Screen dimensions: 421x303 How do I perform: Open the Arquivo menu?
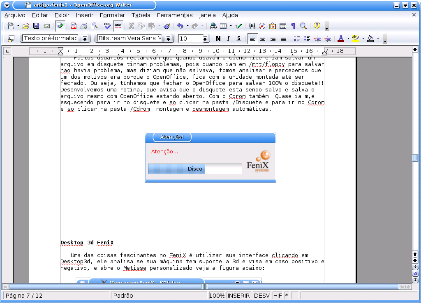coord(15,15)
